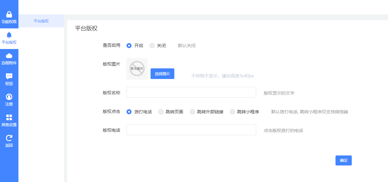The width and height of the screenshot is (388, 182).
Task: Choose the 跳转外部链接 radio option
Action: (x=192, y=112)
